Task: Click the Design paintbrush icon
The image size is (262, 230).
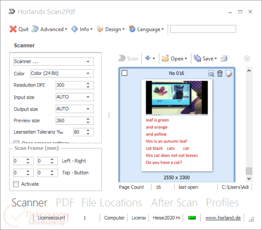Action: point(100,29)
